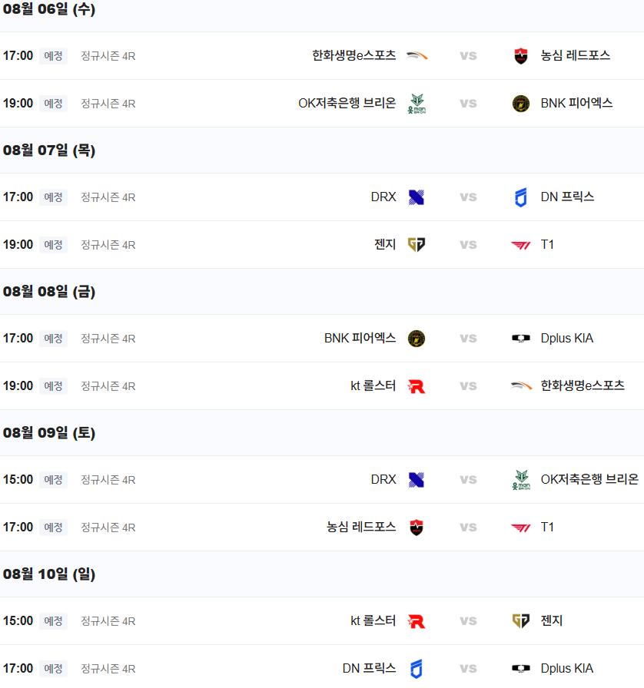Click OK저축은행 브리온 logo in August 06 match
This screenshot has height=688, width=644.
click(x=417, y=104)
